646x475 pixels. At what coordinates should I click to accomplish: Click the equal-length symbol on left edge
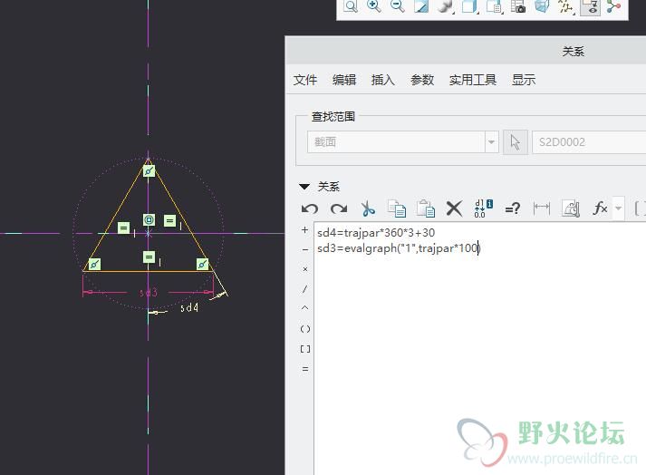[x=123, y=228]
